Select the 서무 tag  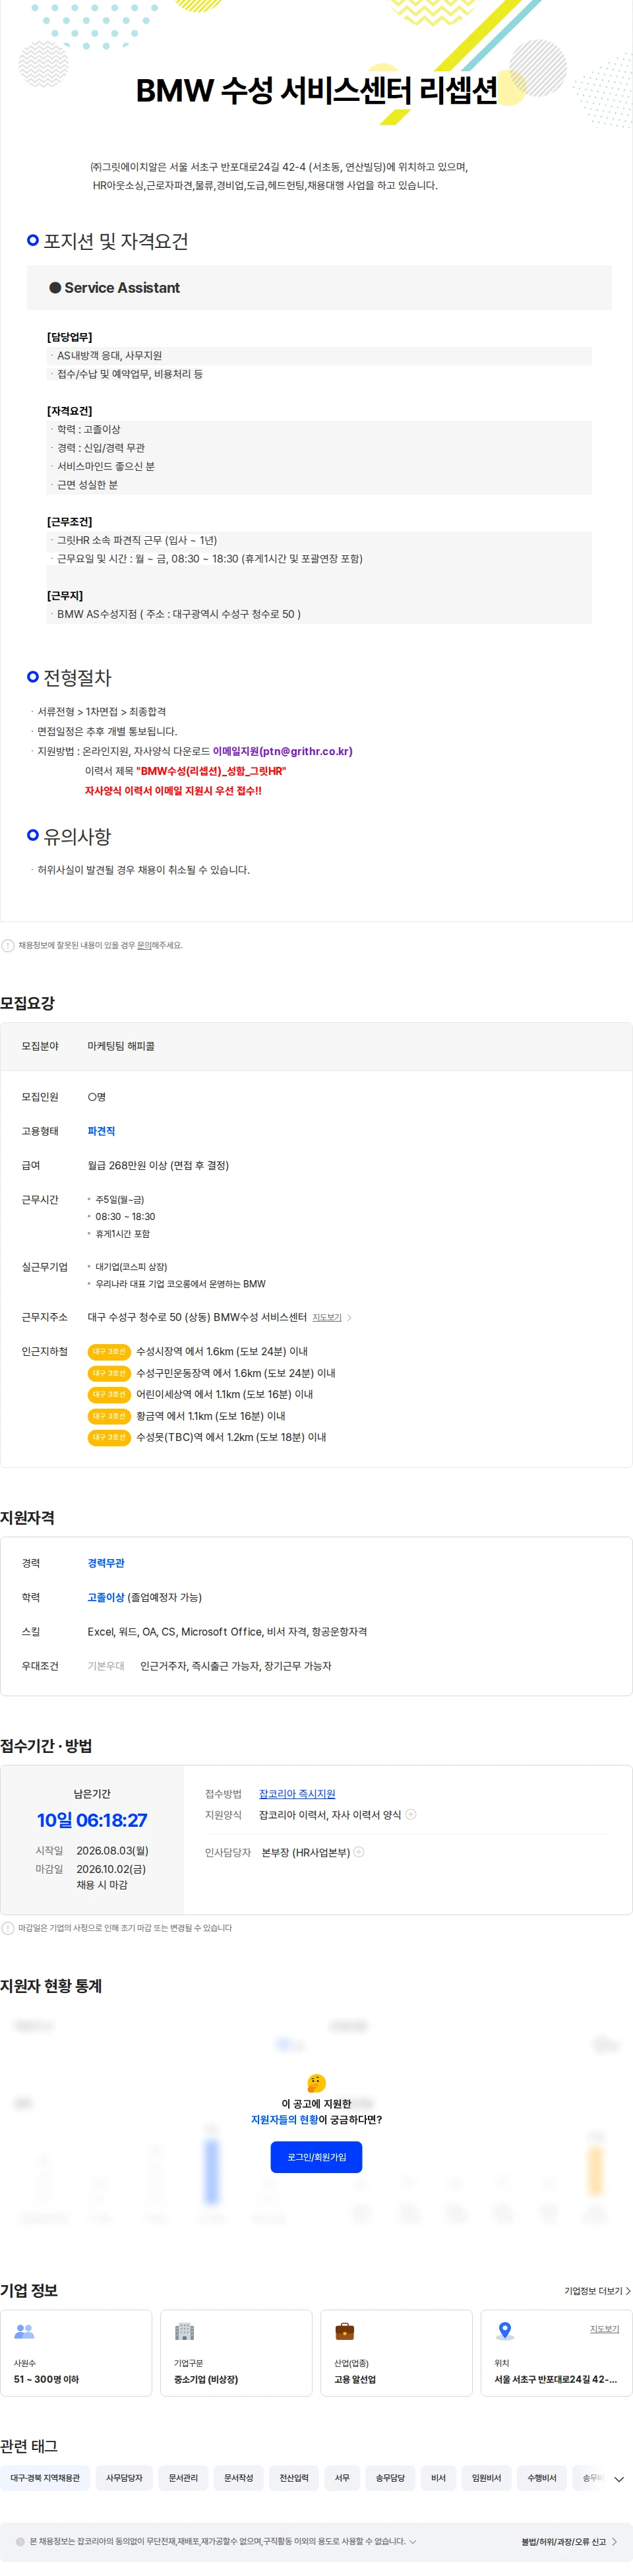(x=342, y=2478)
